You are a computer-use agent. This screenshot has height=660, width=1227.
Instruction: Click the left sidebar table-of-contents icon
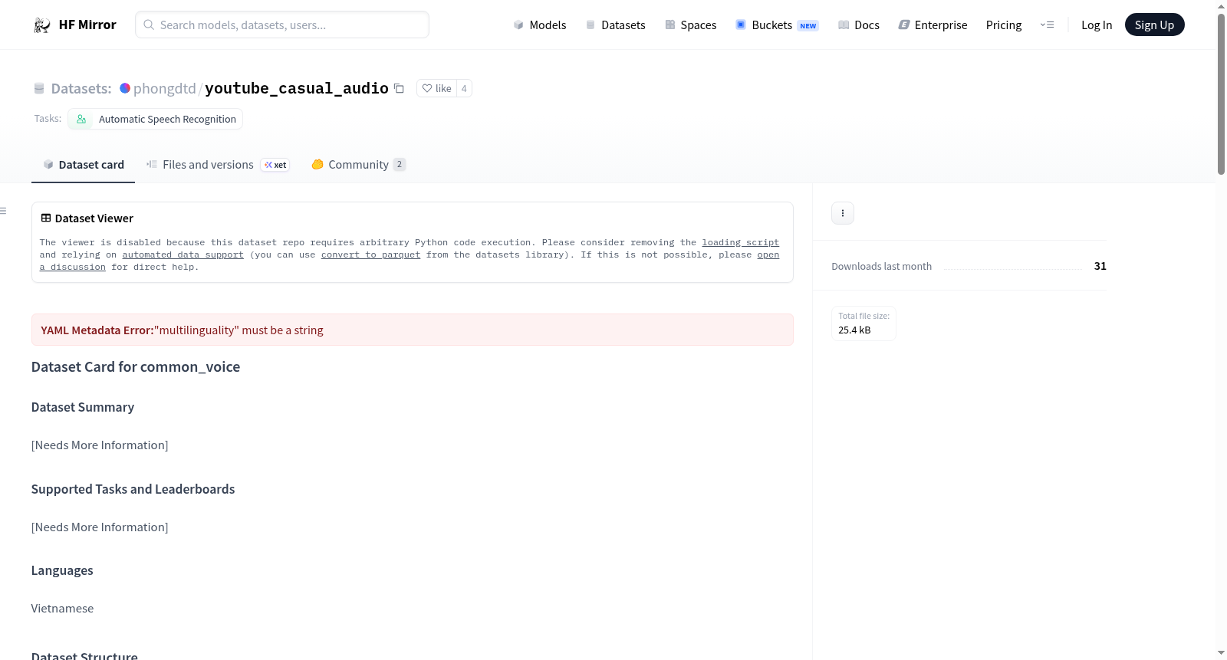[x=3, y=211]
